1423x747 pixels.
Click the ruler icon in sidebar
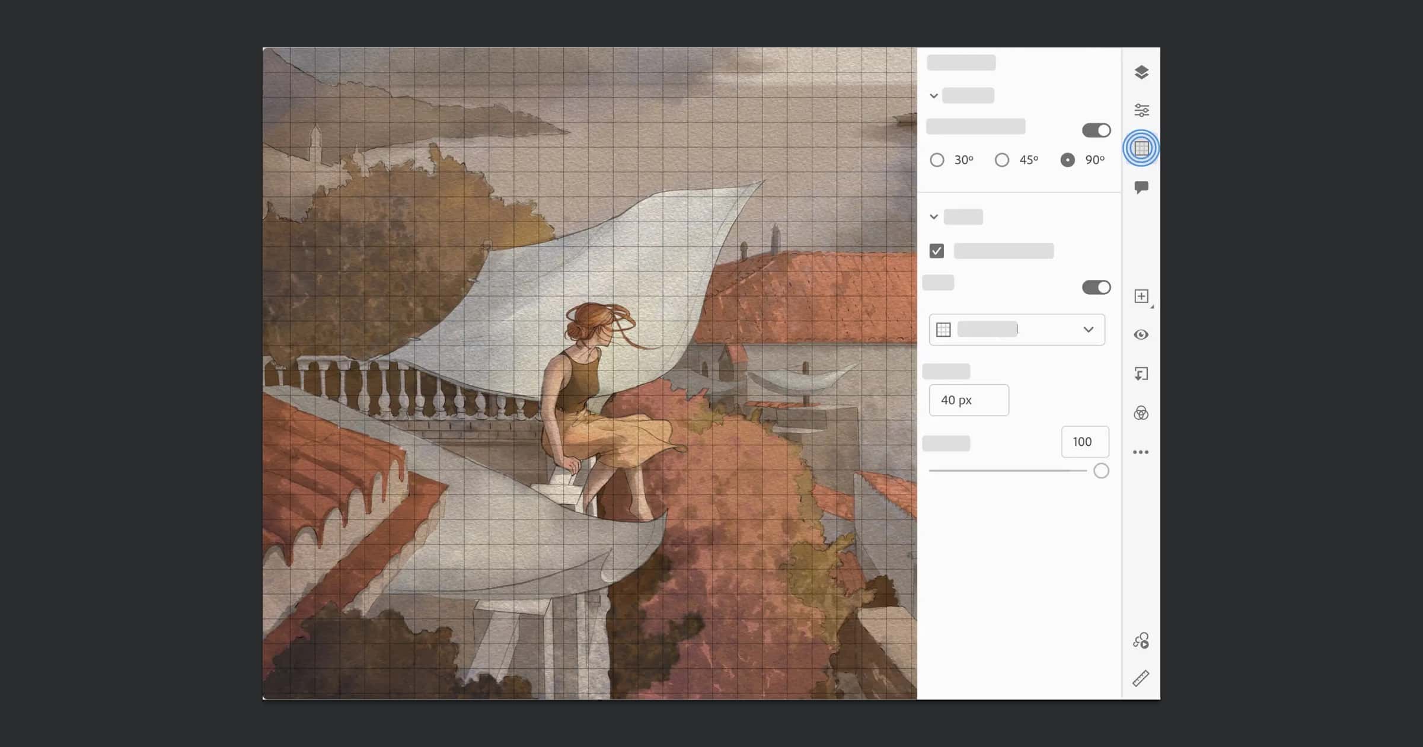click(1141, 678)
